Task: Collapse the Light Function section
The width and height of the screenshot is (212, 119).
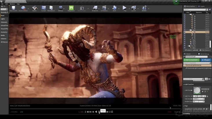Action: coord(184,85)
